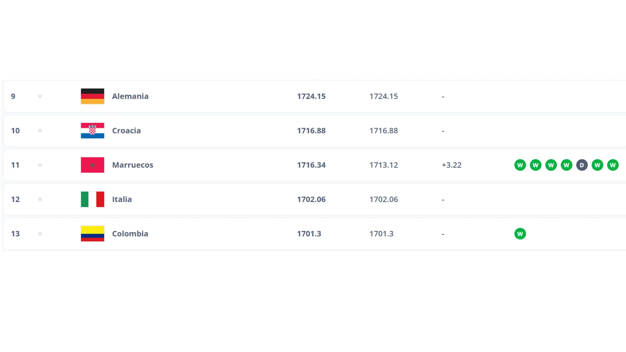
Task: Click the rank movement dot for Italia
Action: [40, 199]
